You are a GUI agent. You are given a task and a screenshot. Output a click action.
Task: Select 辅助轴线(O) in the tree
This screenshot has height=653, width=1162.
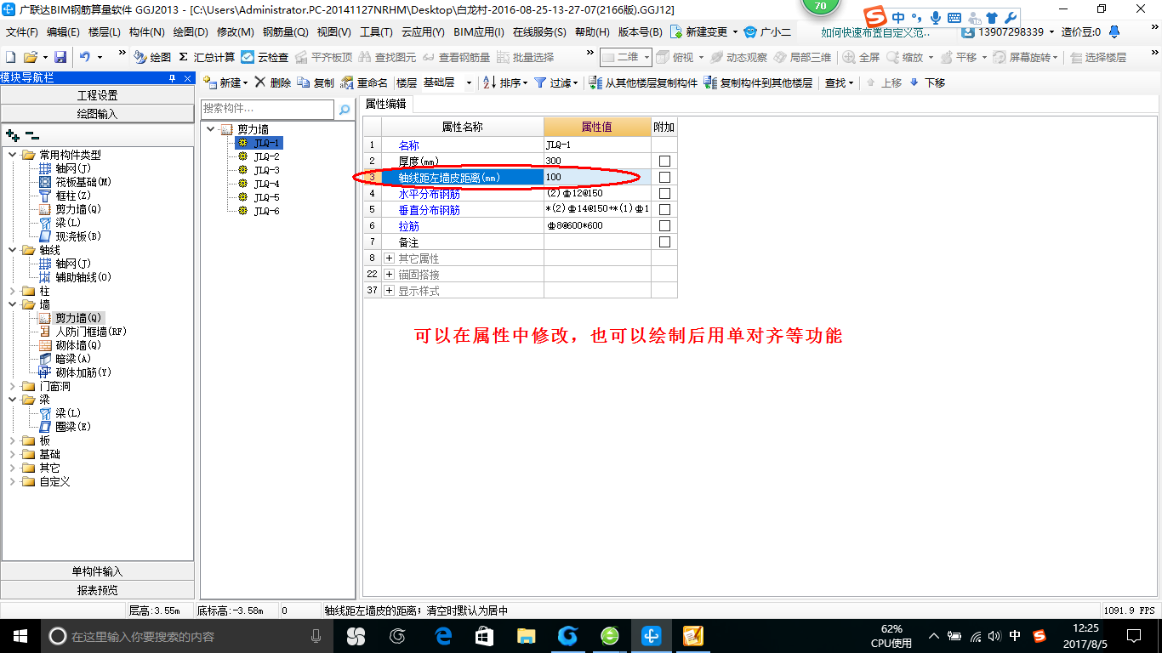pos(83,277)
